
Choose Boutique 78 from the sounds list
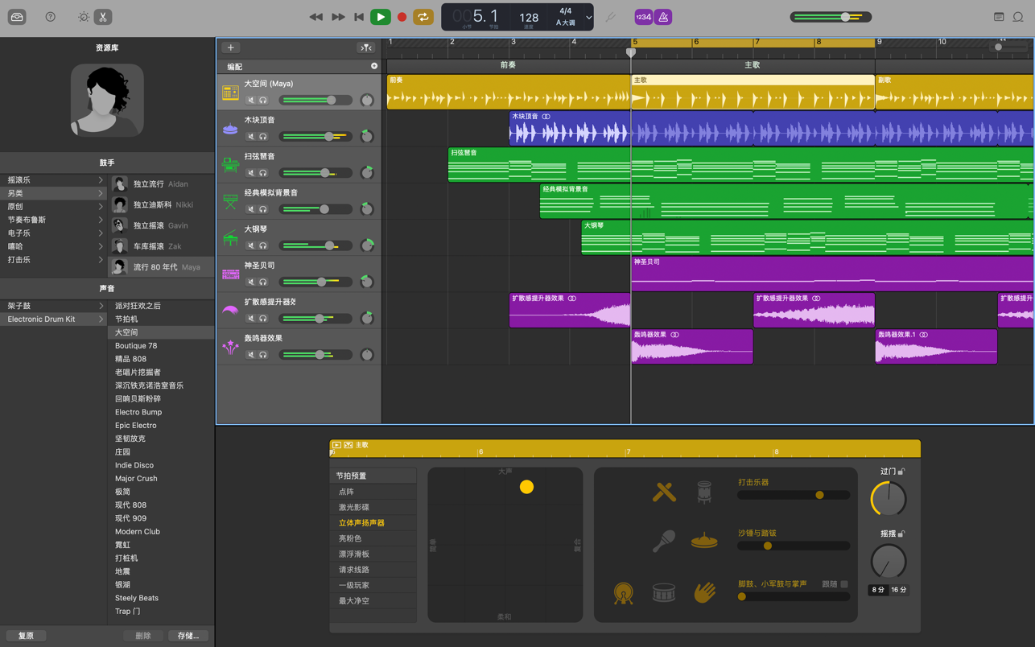[136, 346]
